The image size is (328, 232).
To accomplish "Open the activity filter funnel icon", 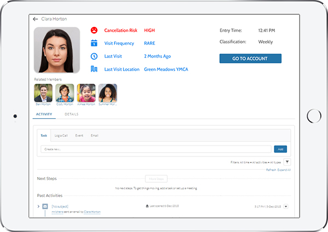I will coord(288,162).
